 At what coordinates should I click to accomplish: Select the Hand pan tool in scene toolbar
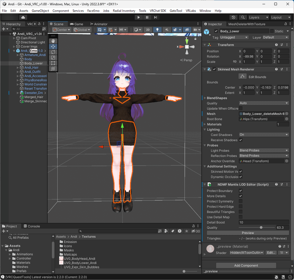(x=53, y=41)
